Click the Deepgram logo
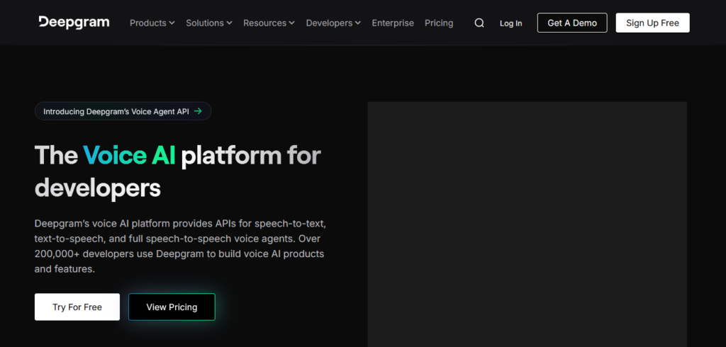Viewport: 726px width, 347px height. pos(74,22)
